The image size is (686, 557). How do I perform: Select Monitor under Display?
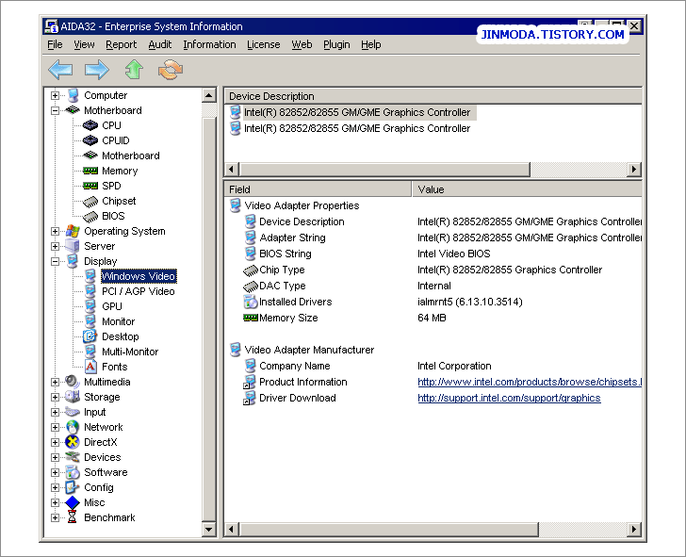coord(119,321)
